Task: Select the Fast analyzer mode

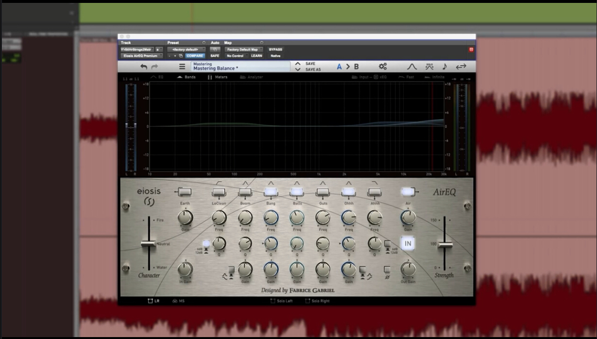Action: tap(406, 77)
